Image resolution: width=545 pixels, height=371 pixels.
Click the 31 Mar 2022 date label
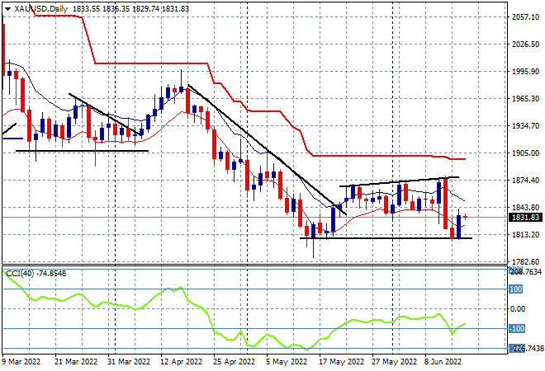coord(129,362)
